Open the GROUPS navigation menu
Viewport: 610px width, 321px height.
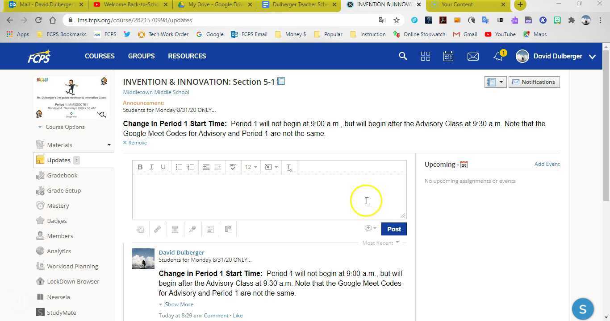141,56
